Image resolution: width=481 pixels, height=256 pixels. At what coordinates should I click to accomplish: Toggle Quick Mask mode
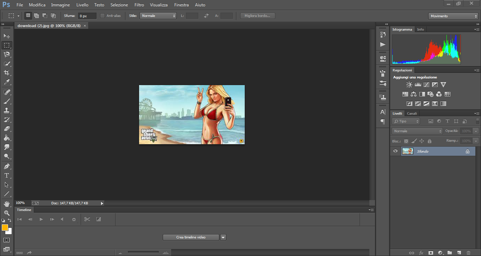point(7,240)
